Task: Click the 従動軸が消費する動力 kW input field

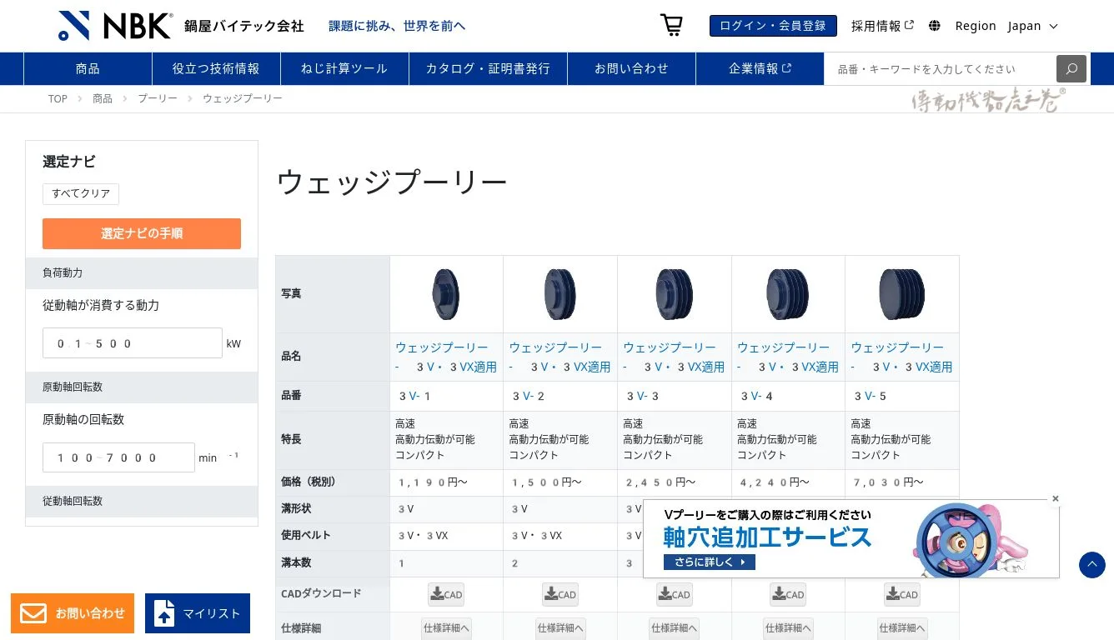Action: (x=133, y=343)
